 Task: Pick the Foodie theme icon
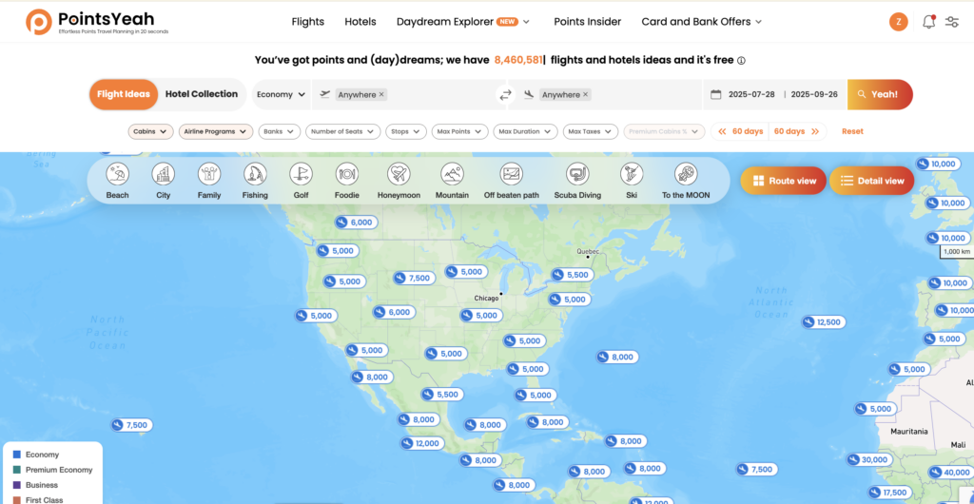pyautogui.click(x=347, y=174)
